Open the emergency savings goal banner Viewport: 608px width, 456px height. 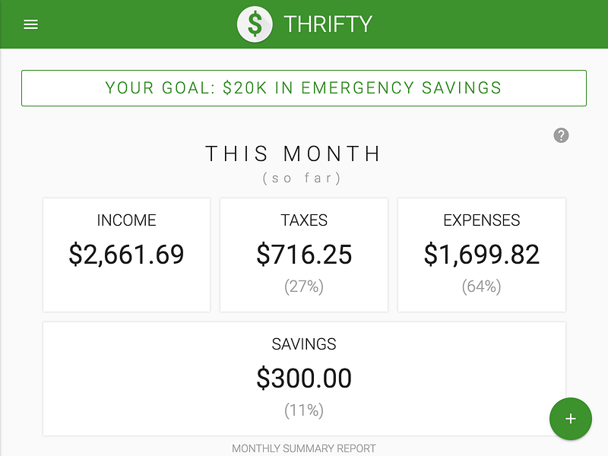pos(304,87)
